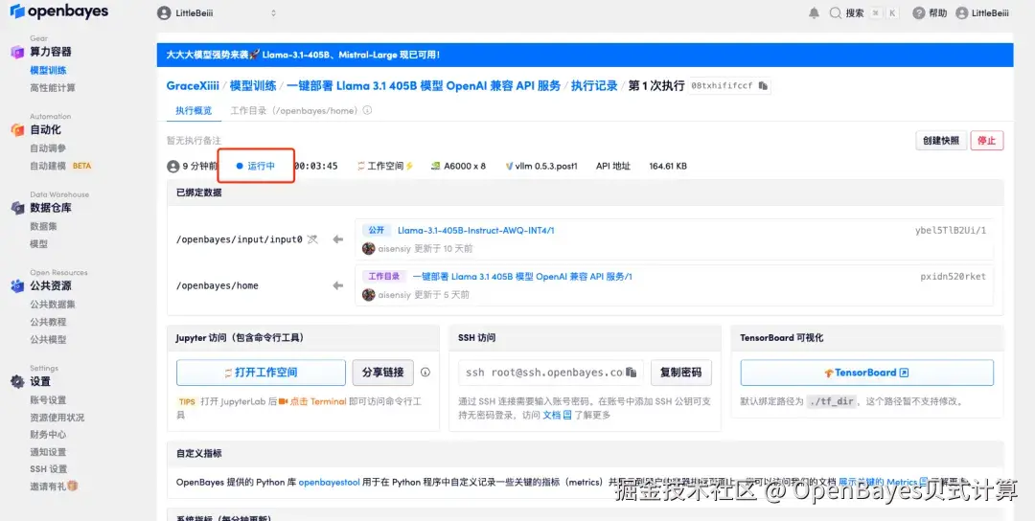Image resolution: width=1035 pixels, height=521 pixels.
Task: Click the vllm icon beside vllm 0.5.3.post1
Action: (x=509, y=167)
